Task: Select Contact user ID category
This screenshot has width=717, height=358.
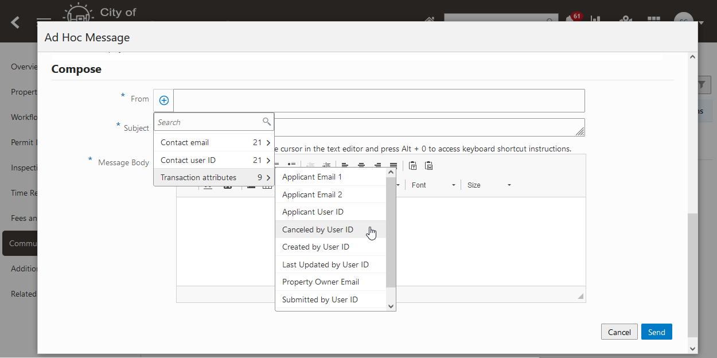Action: 214,160
